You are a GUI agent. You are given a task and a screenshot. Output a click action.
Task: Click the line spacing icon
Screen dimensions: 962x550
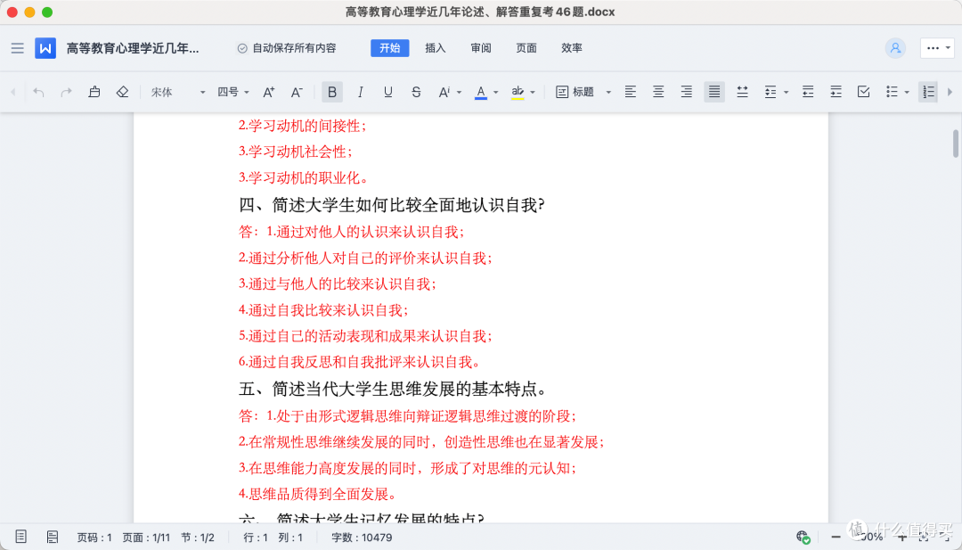pyautogui.click(x=770, y=92)
